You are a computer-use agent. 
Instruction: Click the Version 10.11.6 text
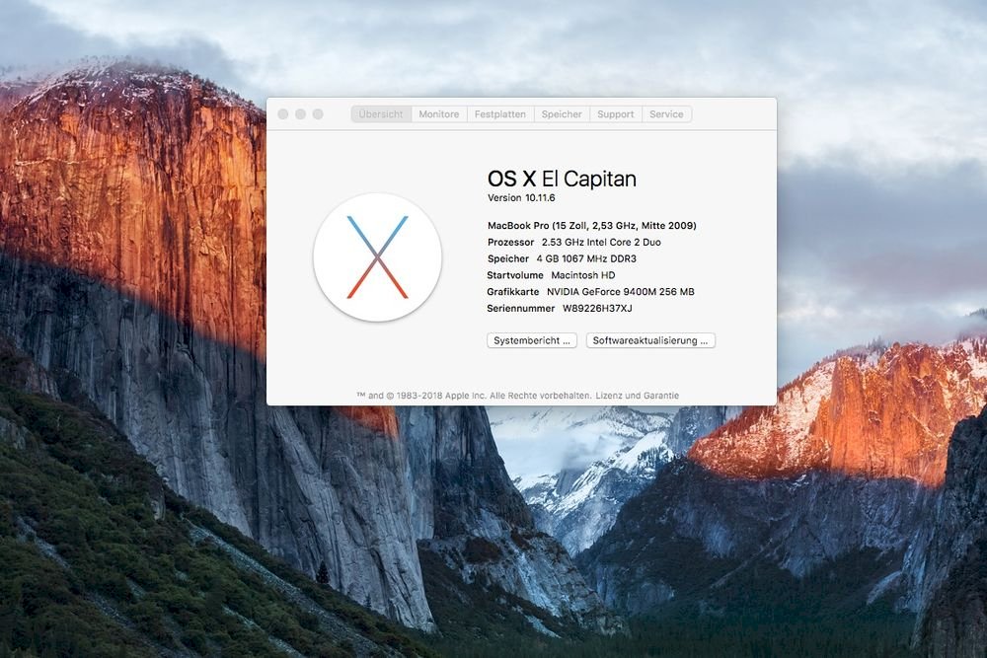(521, 198)
